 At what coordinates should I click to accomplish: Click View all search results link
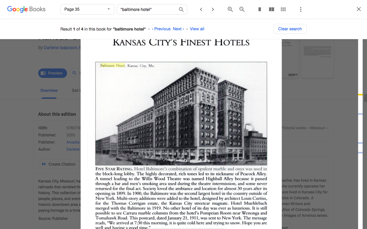tap(197, 29)
